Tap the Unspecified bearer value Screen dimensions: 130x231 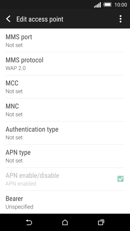tap(19, 207)
